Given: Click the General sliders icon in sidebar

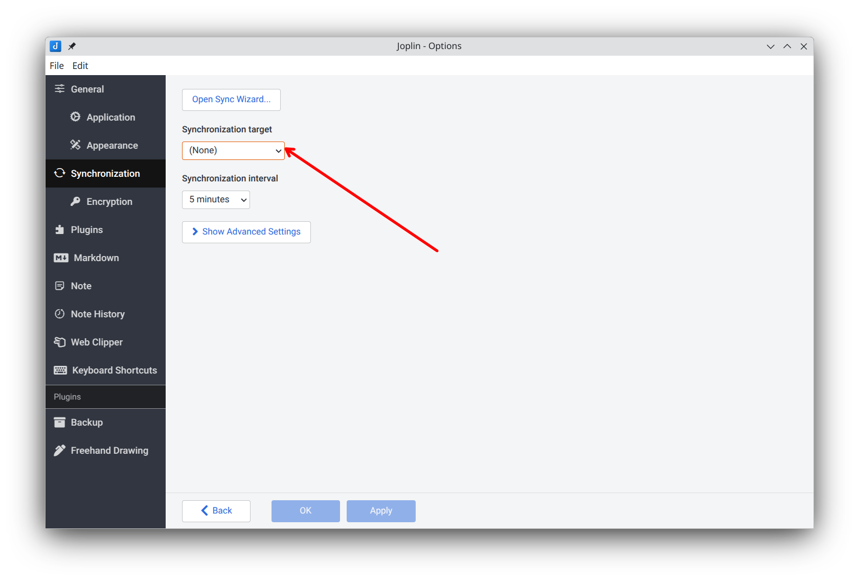Looking at the screenshot, I should click(60, 89).
